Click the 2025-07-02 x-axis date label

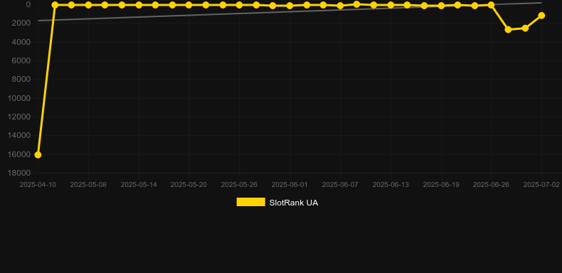(x=541, y=185)
